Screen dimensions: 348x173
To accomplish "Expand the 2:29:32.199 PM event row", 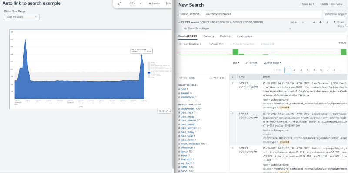I will pyautogui.click(x=233, y=148).
